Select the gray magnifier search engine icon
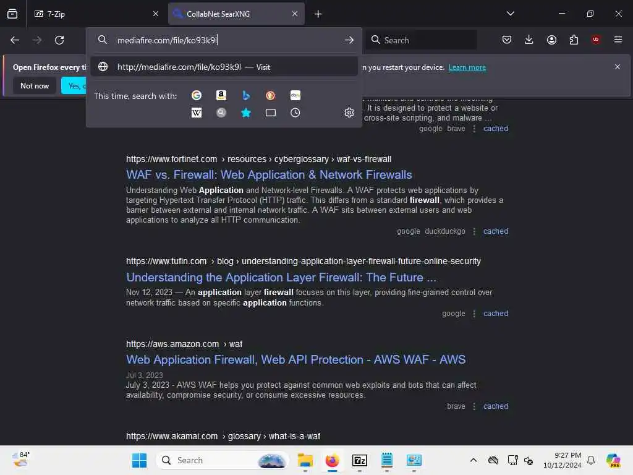The height and width of the screenshot is (475, 633). (x=221, y=113)
